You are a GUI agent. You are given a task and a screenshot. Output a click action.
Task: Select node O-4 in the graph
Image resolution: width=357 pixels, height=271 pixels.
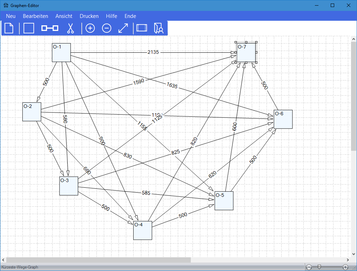[143, 231]
